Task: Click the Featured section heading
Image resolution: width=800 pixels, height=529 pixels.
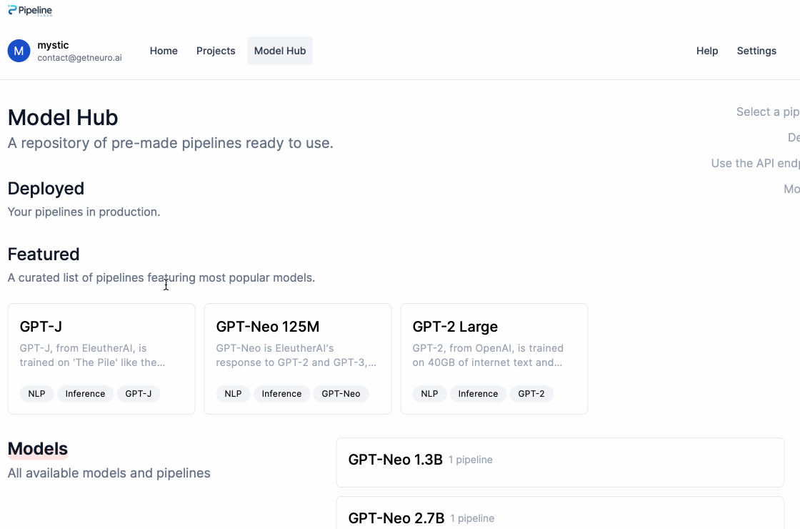Action: [44, 254]
